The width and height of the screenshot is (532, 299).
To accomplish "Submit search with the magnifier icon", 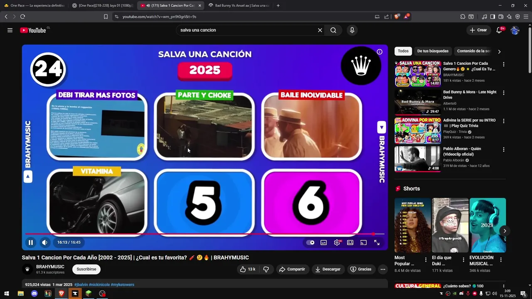I will (333, 30).
